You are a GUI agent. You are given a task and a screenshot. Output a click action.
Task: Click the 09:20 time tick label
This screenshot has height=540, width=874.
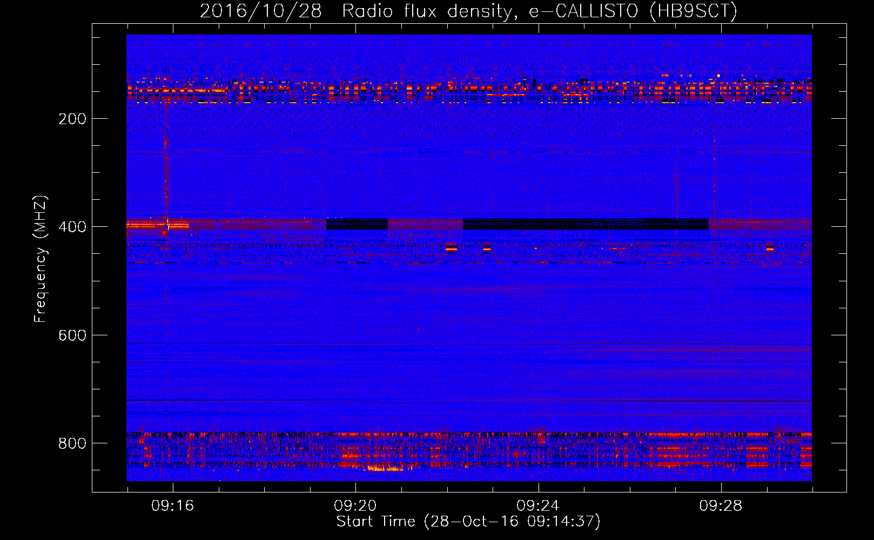tap(355, 505)
